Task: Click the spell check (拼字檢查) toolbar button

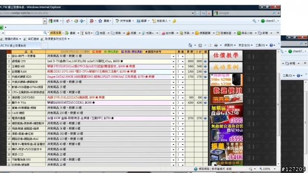Action: pyautogui.click(x=123, y=21)
